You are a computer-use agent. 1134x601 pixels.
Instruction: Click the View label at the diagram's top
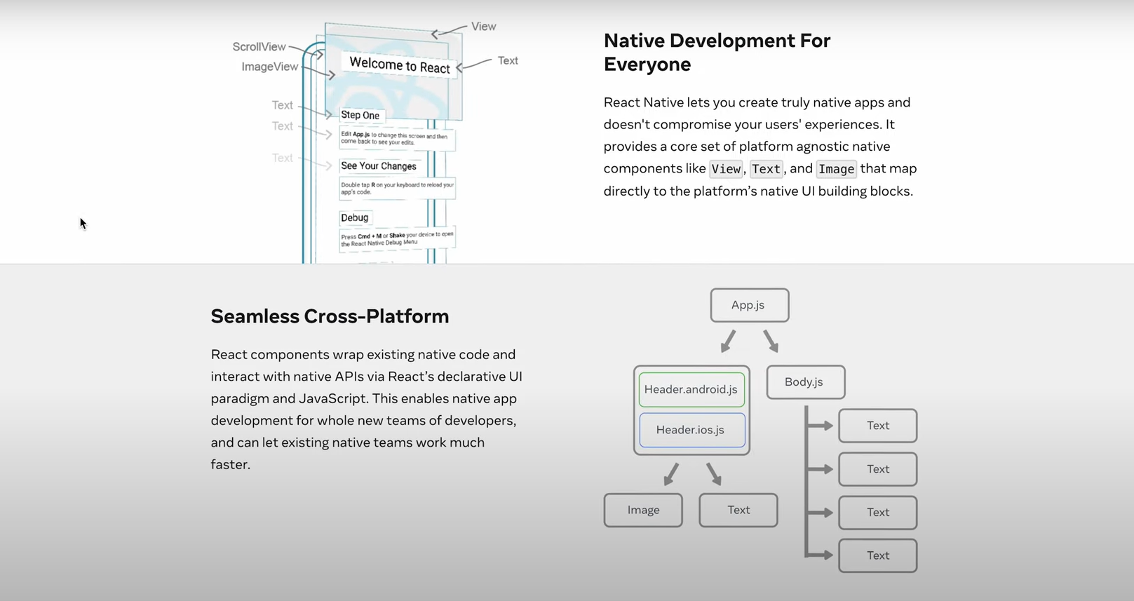(483, 27)
